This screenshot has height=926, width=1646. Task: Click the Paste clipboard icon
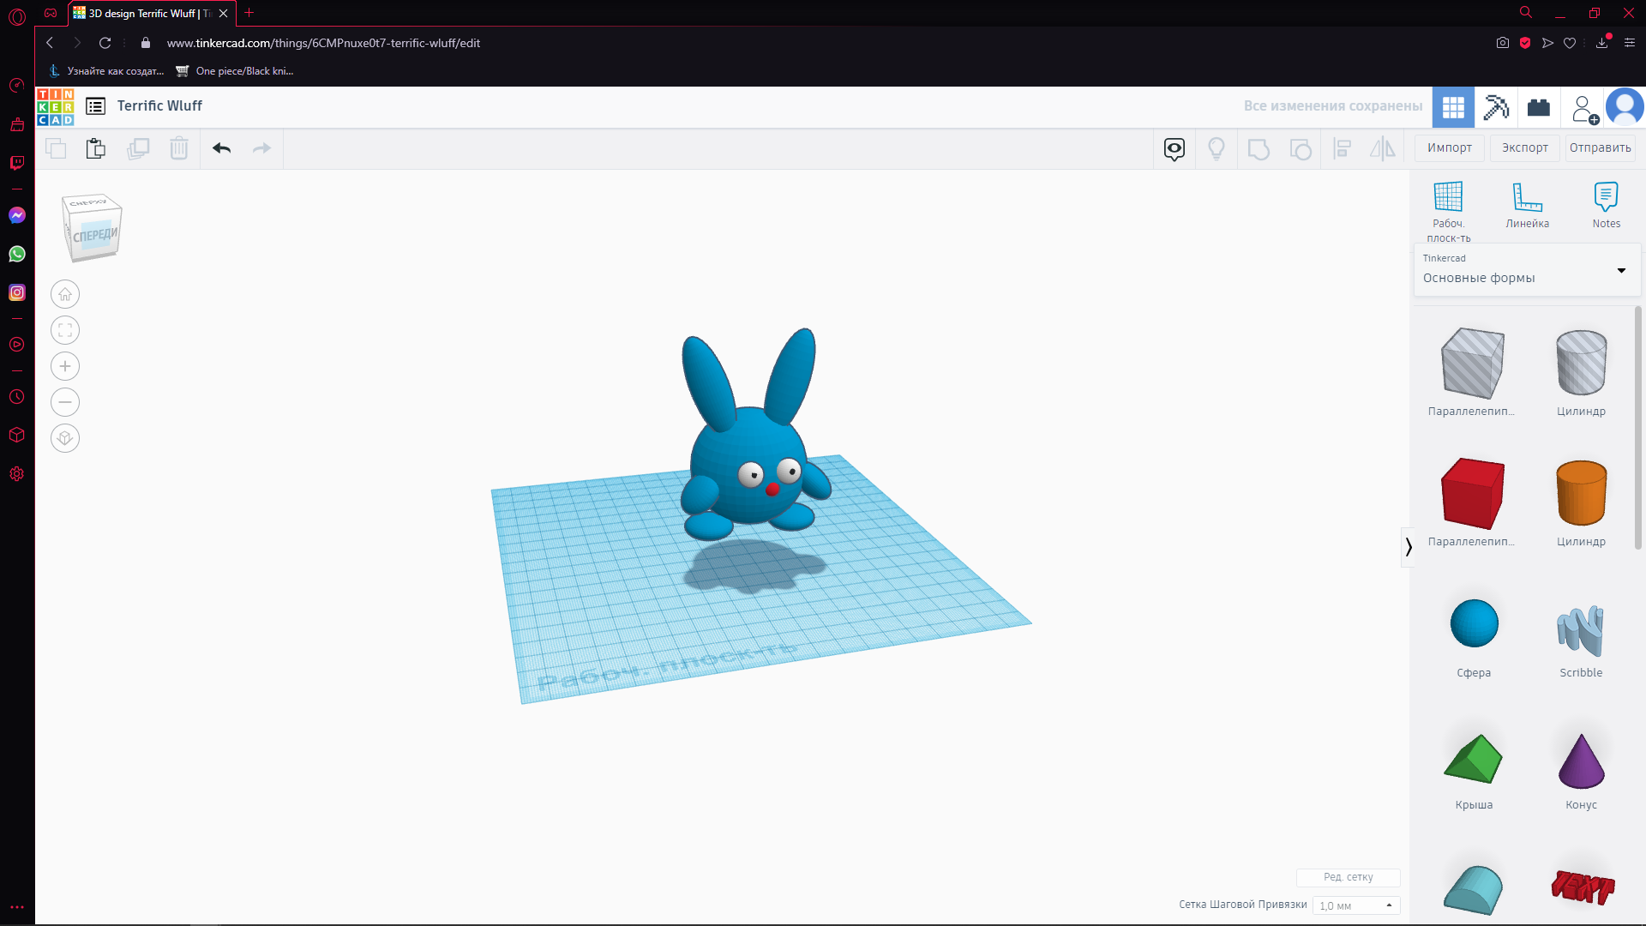coord(96,148)
